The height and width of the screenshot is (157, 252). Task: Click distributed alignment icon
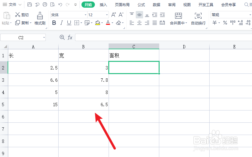tap(162, 23)
